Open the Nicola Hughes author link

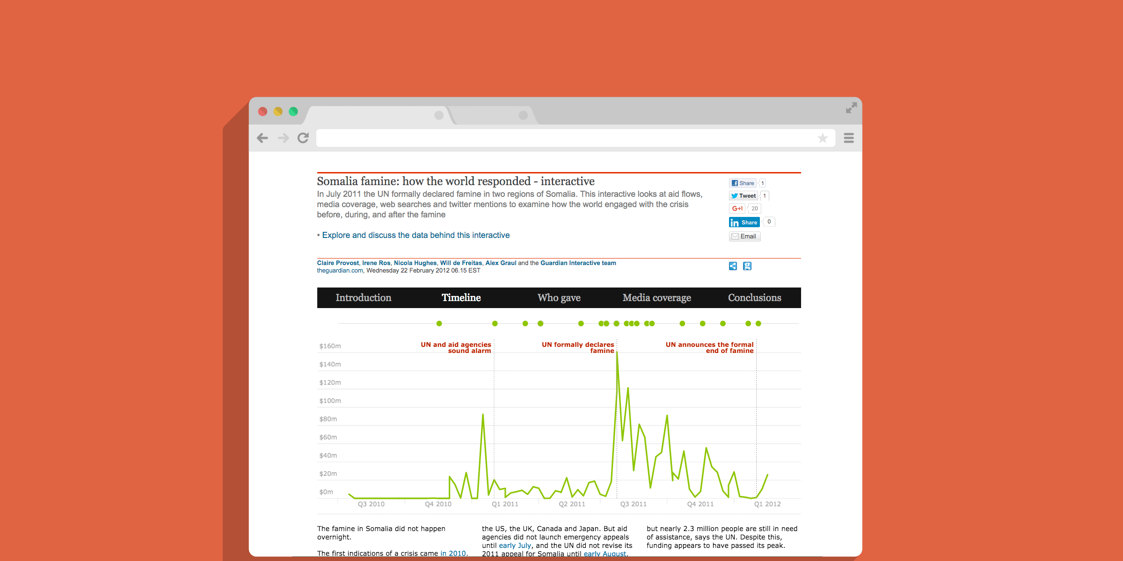[x=415, y=263]
